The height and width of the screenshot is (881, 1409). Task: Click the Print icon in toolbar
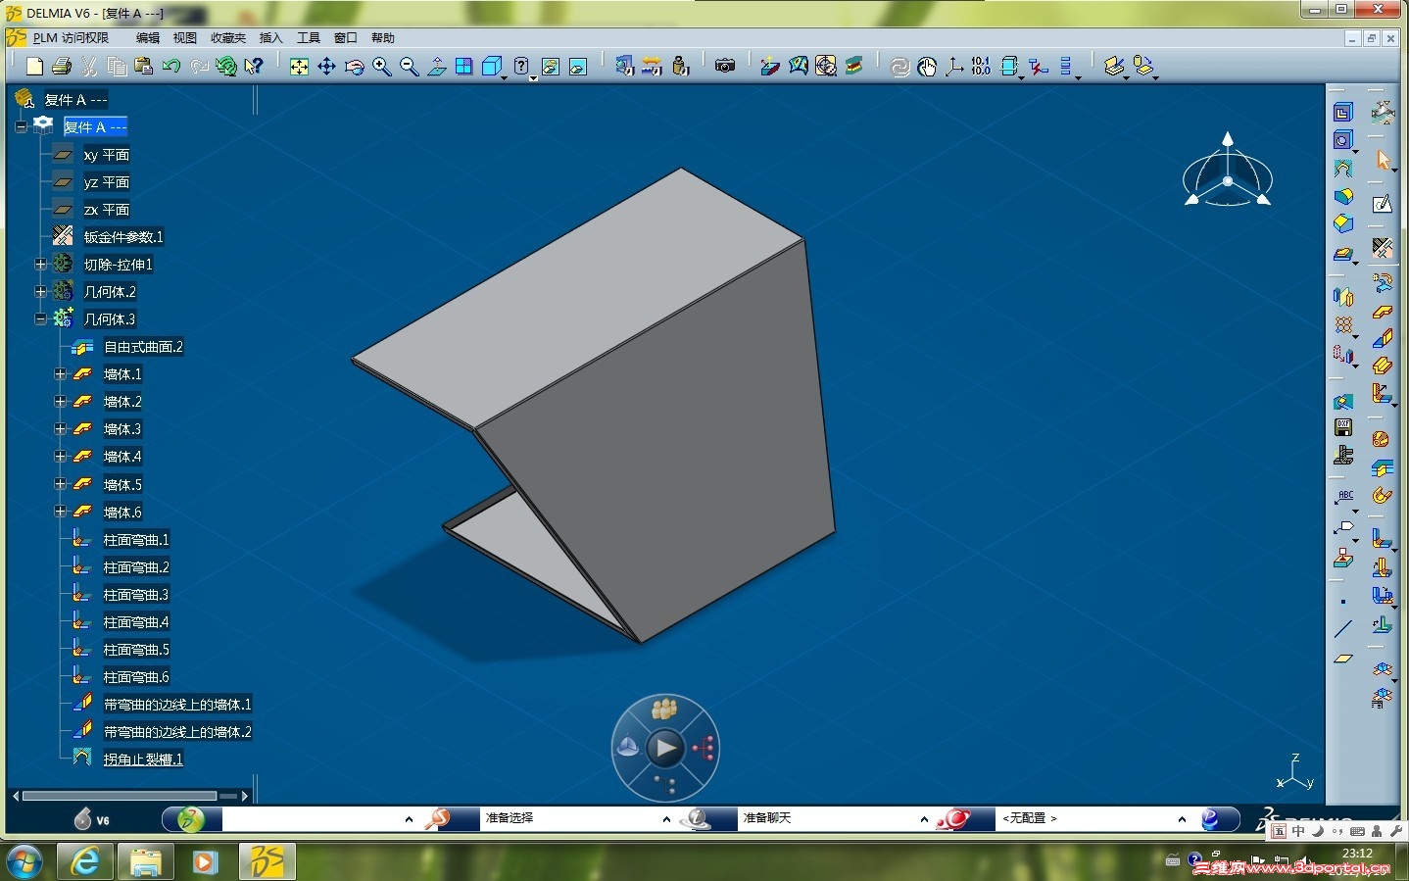point(62,66)
